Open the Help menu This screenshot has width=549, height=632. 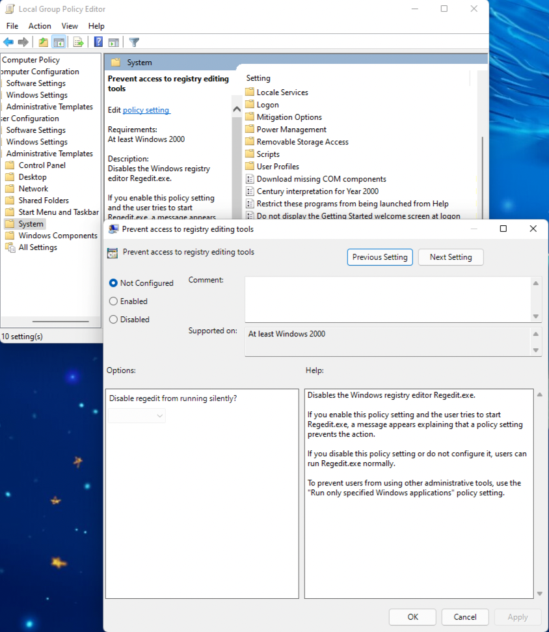click(96, 26)
